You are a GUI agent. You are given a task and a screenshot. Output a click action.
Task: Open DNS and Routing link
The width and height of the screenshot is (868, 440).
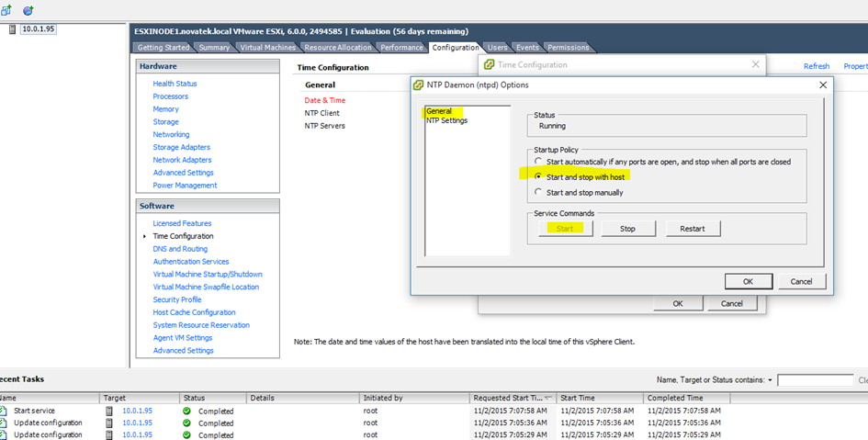click(180, 249)
